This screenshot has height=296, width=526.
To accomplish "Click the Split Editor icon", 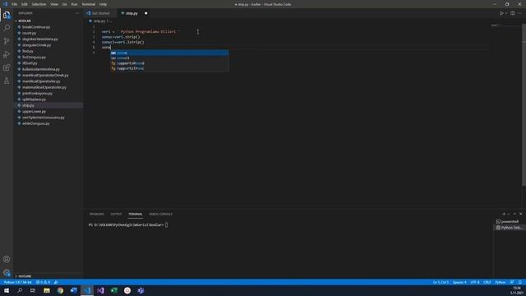I will pyautogui.click(x=513, y=13).
